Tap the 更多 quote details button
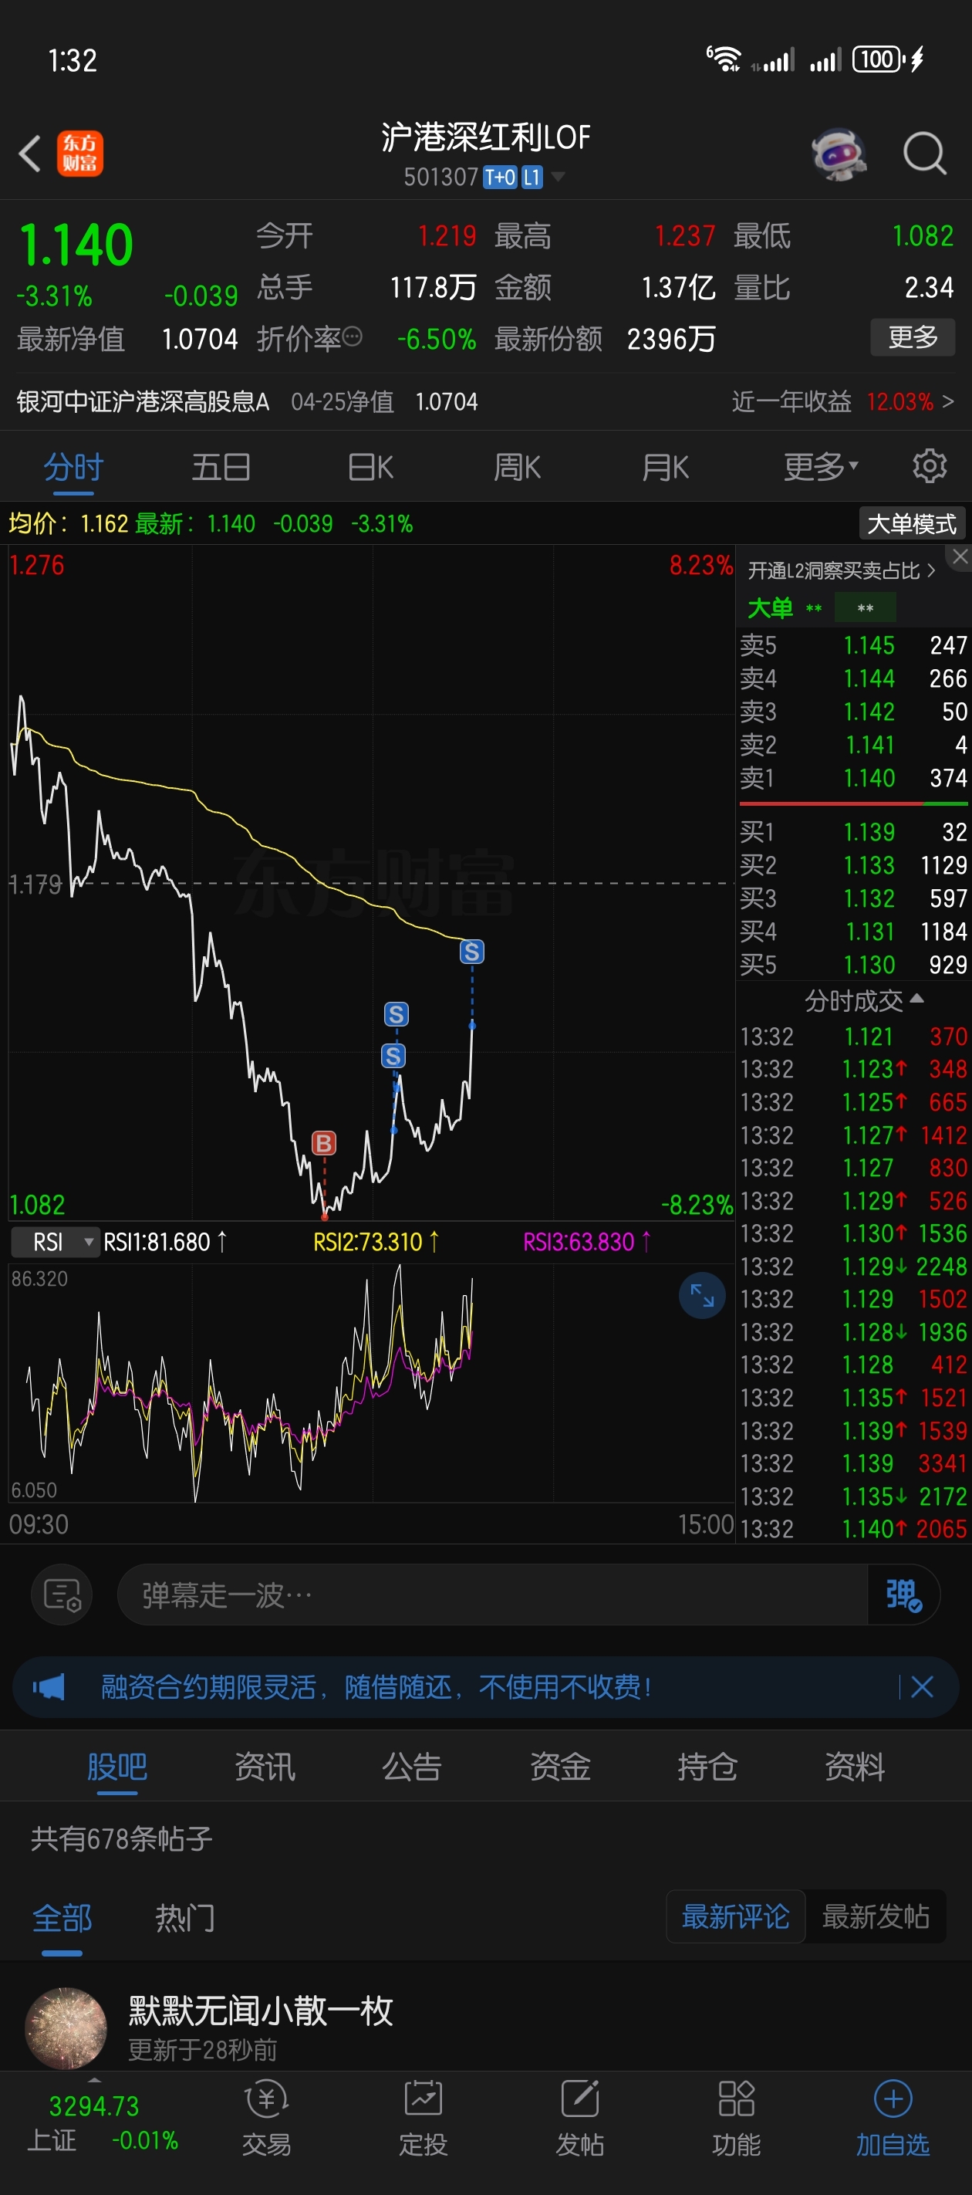 click(913, 337)
